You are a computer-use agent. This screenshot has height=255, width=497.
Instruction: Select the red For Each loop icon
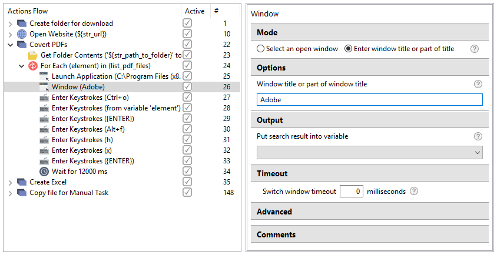click(x=32, y=66)
